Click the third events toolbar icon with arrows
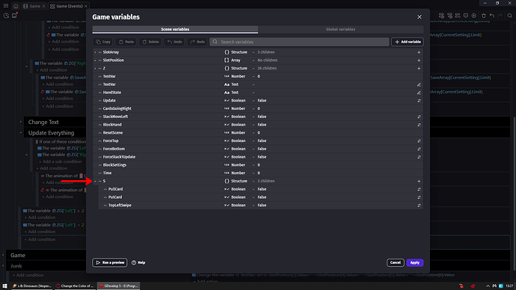 point(458,16)
